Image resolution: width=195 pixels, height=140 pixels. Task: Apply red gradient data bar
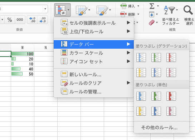coord(171,58)
